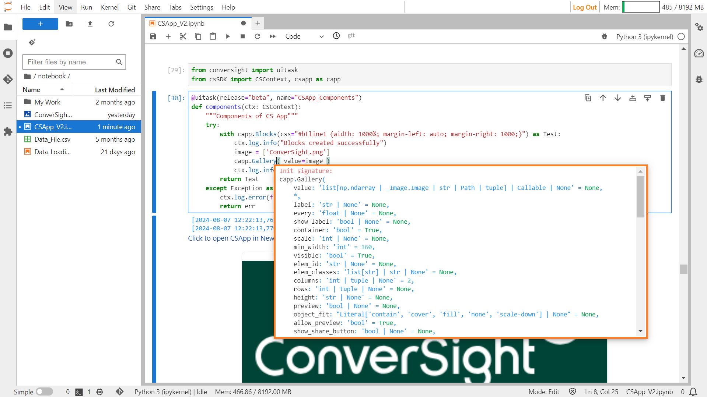Restart the kernel

coord(258,36)
